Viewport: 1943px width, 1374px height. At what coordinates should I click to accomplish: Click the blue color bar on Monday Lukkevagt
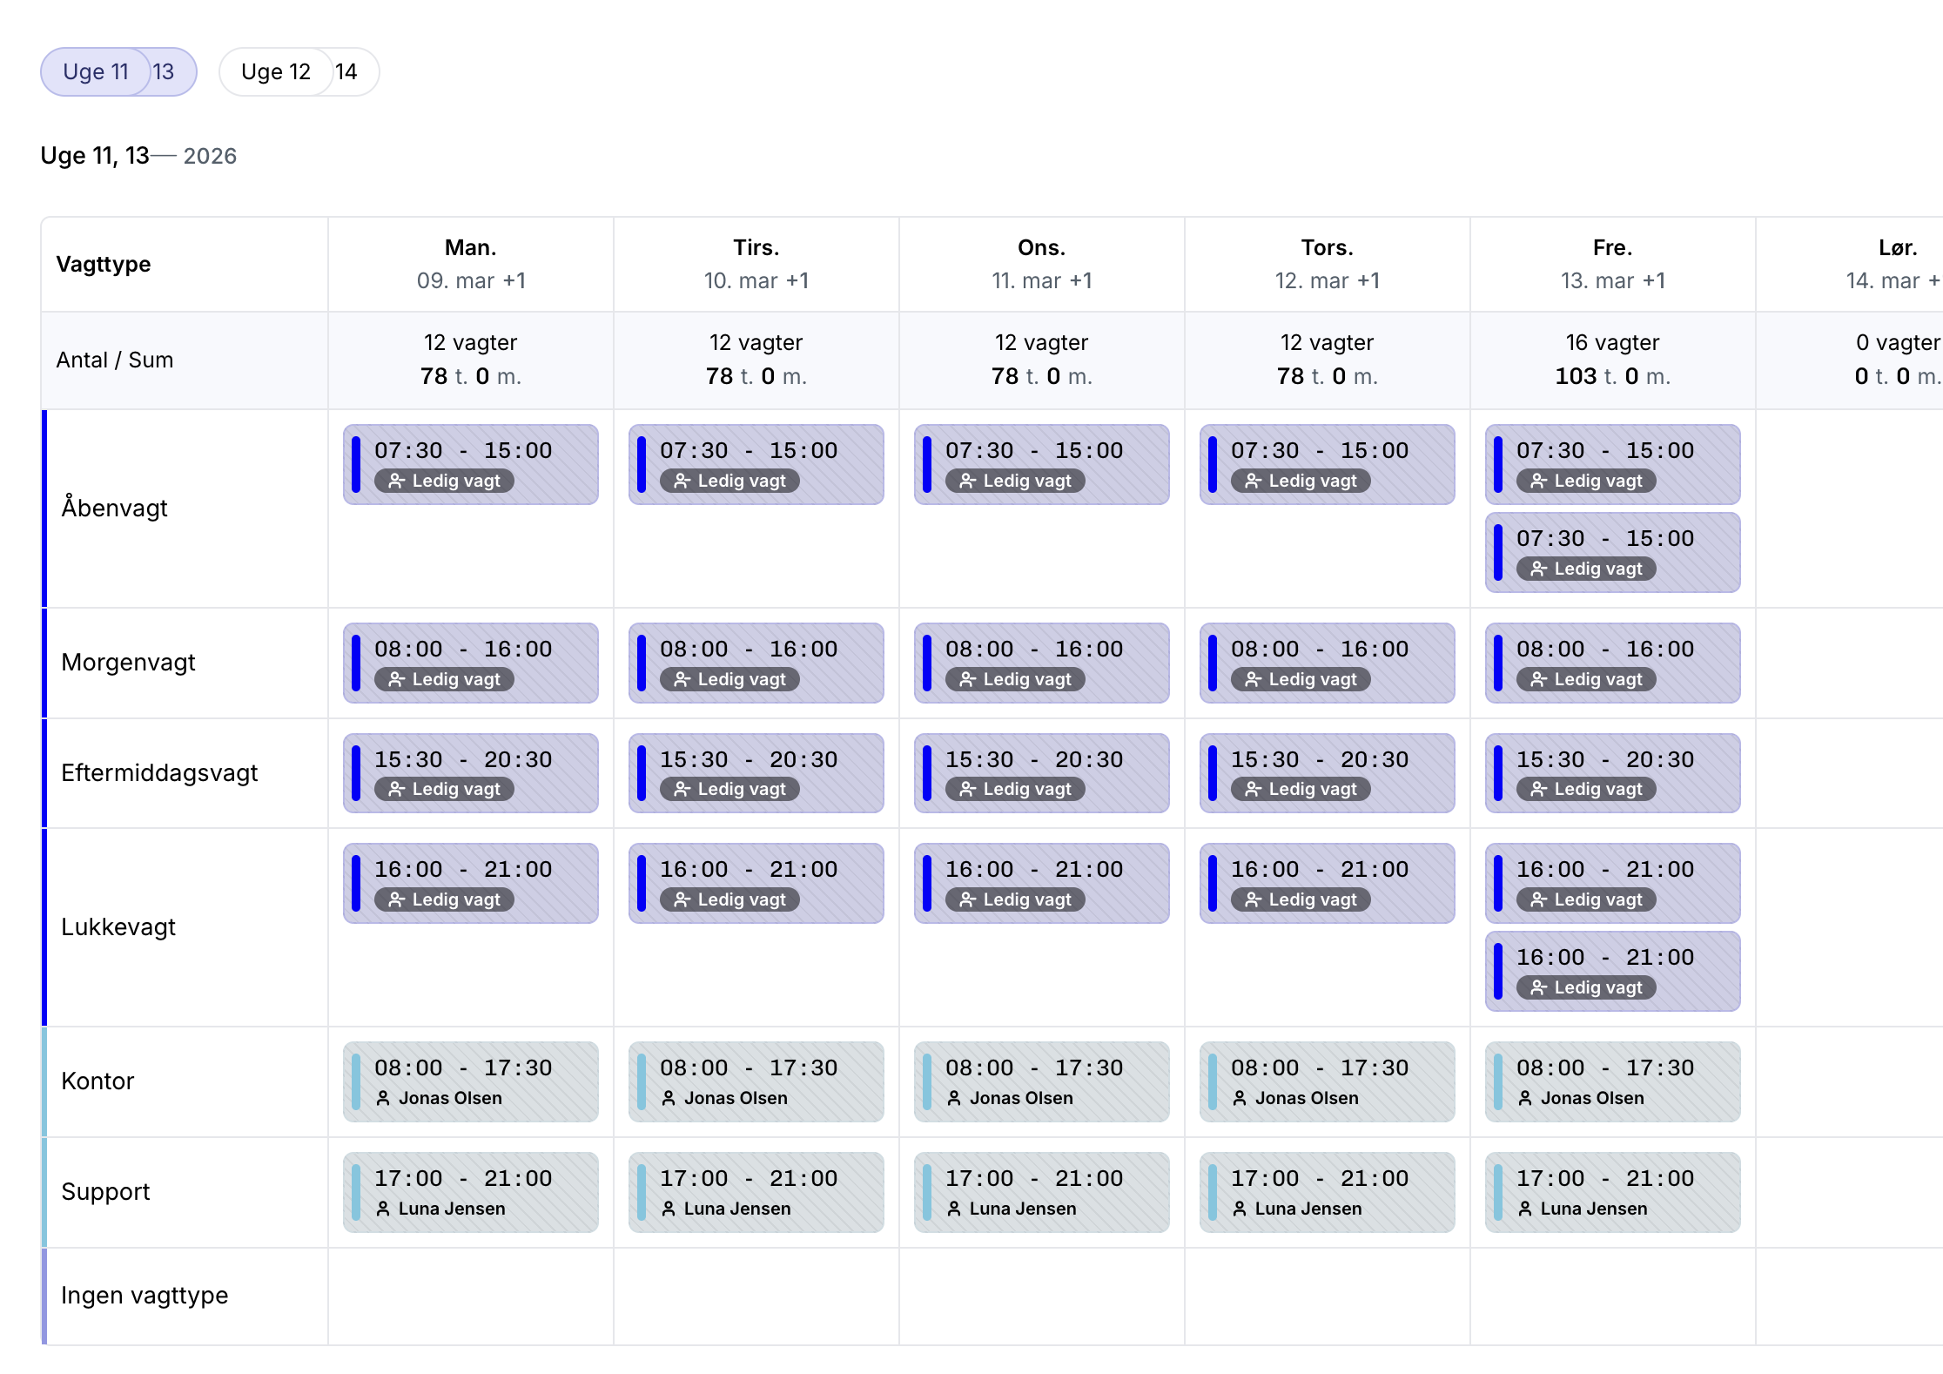pyautogui.click(x=356, y=883)
